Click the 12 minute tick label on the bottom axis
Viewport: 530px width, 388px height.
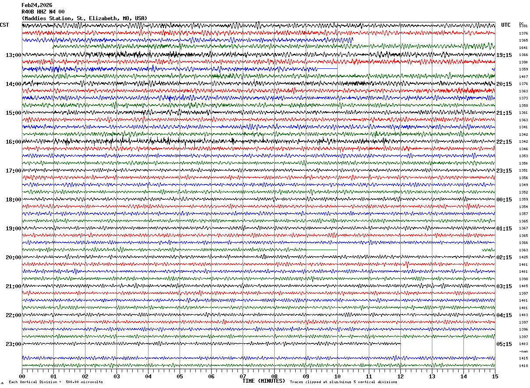[400, 376]
